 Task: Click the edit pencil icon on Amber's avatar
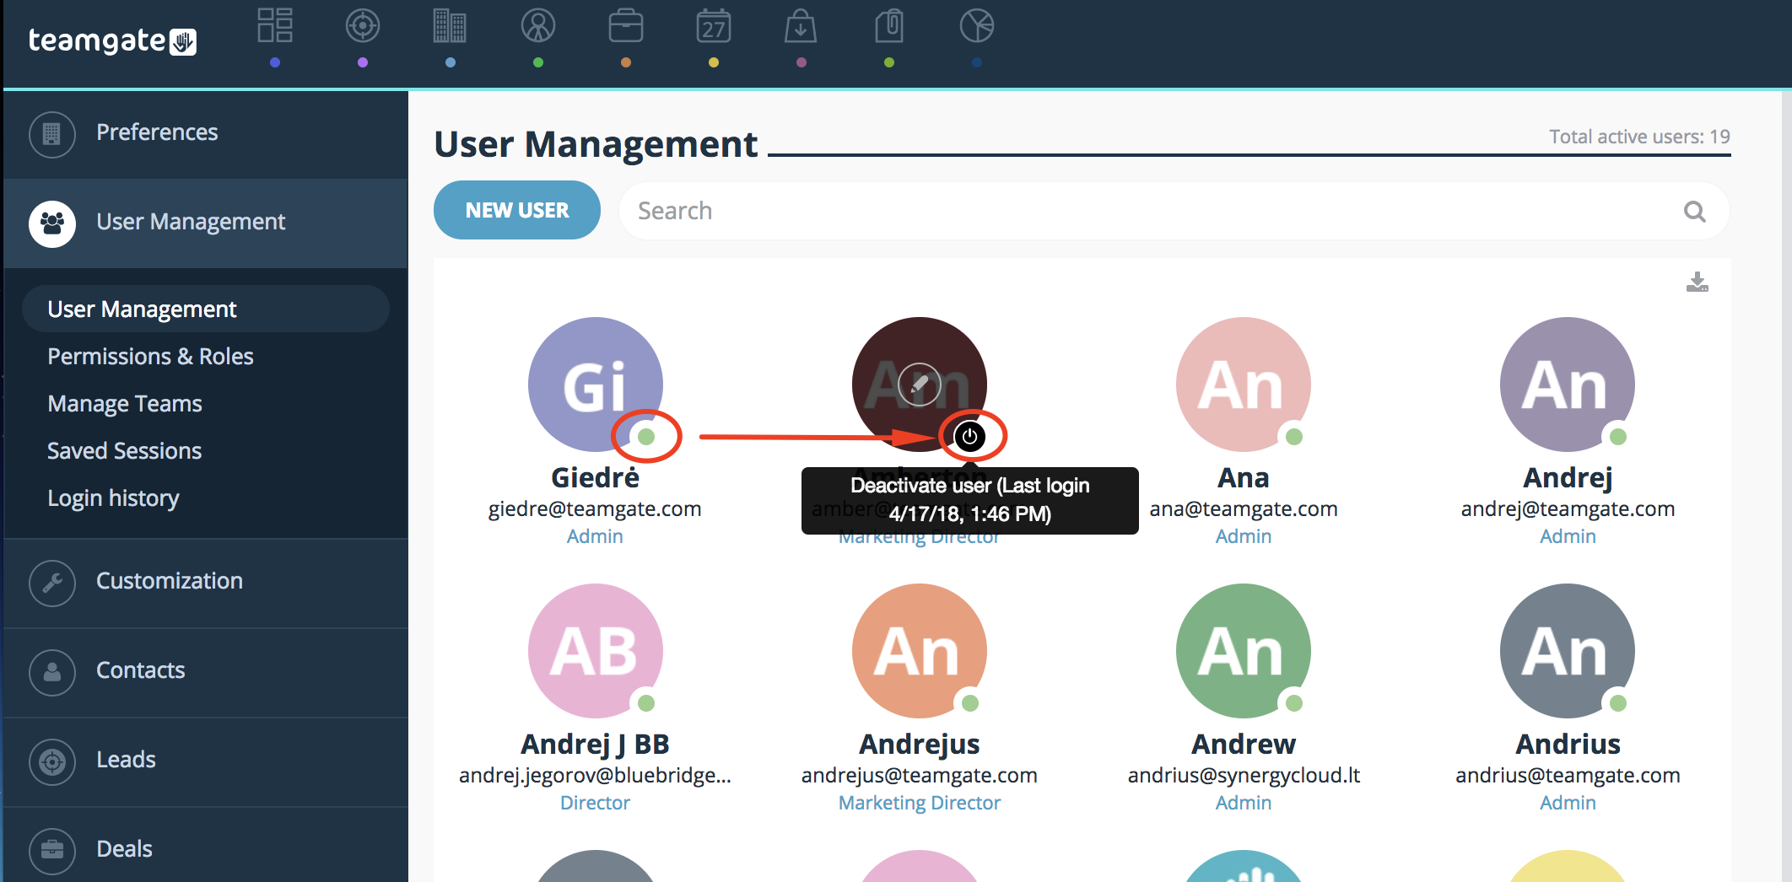[920, 385]
